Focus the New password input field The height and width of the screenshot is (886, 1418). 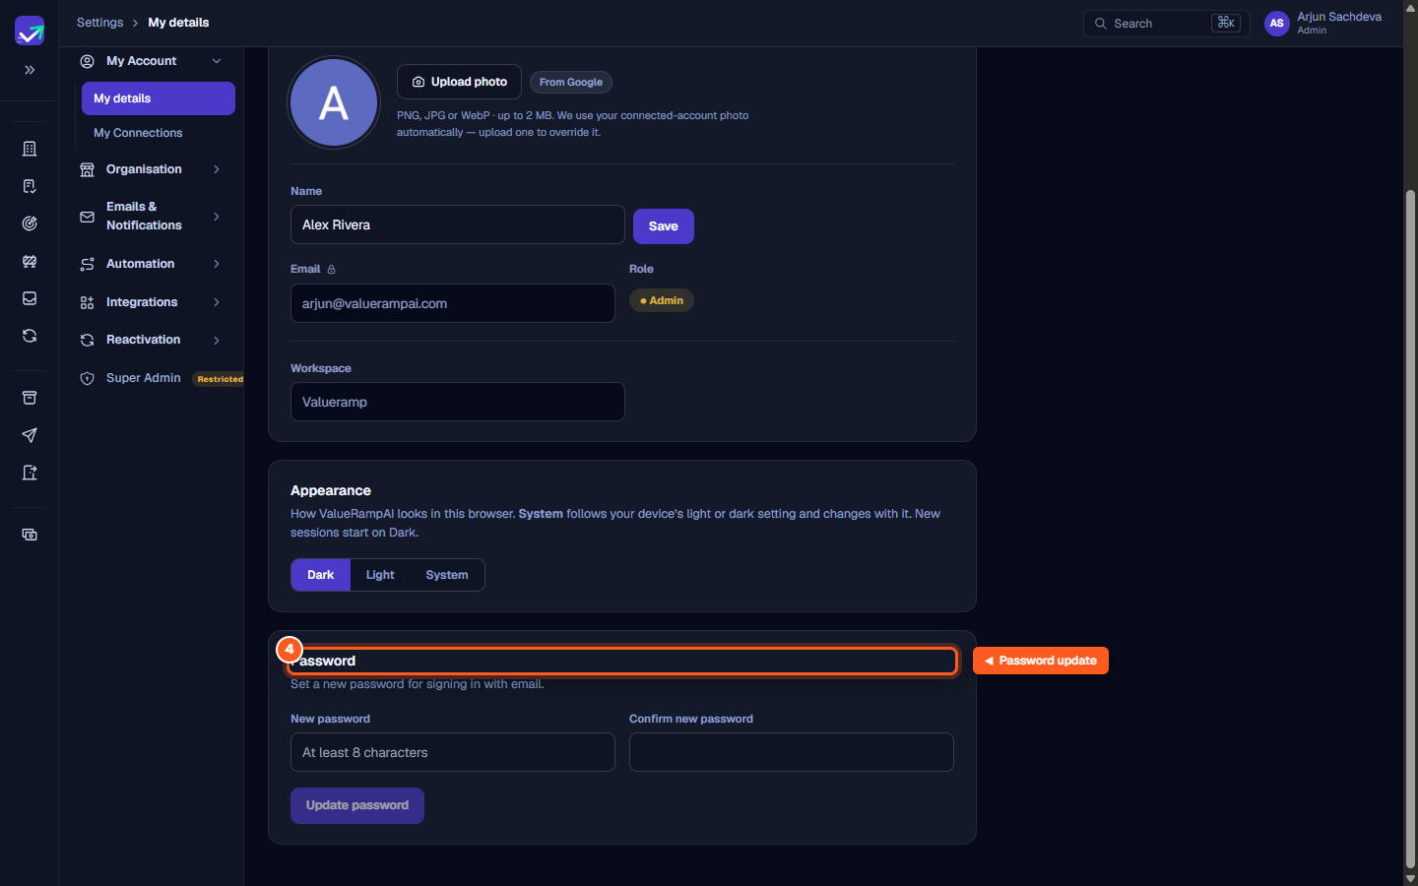pyautogui.click(x=453, y=752)
